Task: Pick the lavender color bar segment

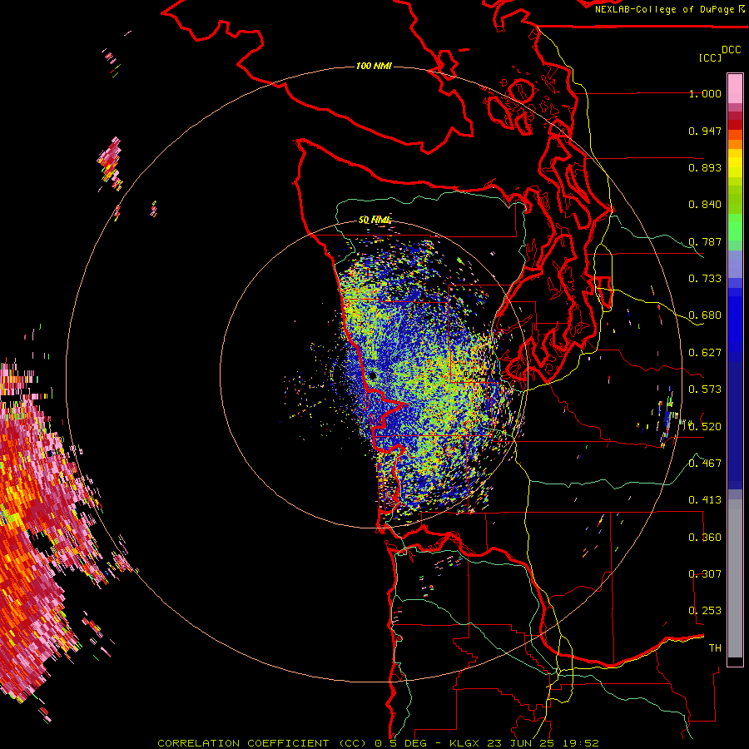Action: click(x=735, y=264)
